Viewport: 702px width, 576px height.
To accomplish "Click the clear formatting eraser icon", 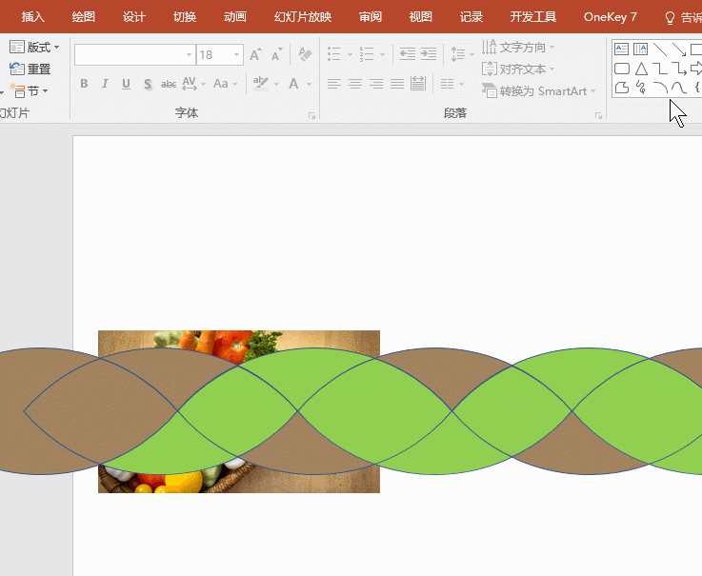I will pos(305,54).
